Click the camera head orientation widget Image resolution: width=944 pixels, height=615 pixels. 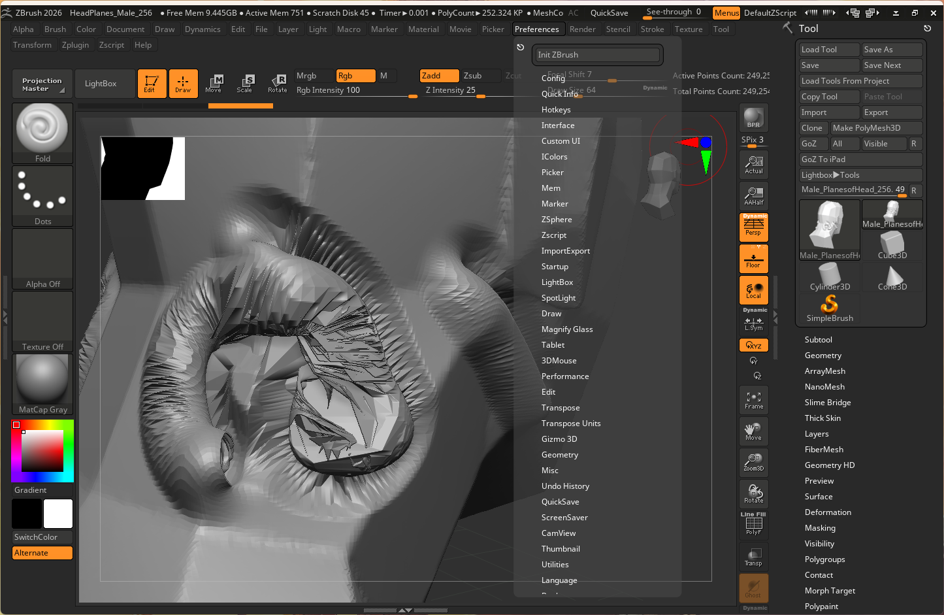[x=662, y=185]
